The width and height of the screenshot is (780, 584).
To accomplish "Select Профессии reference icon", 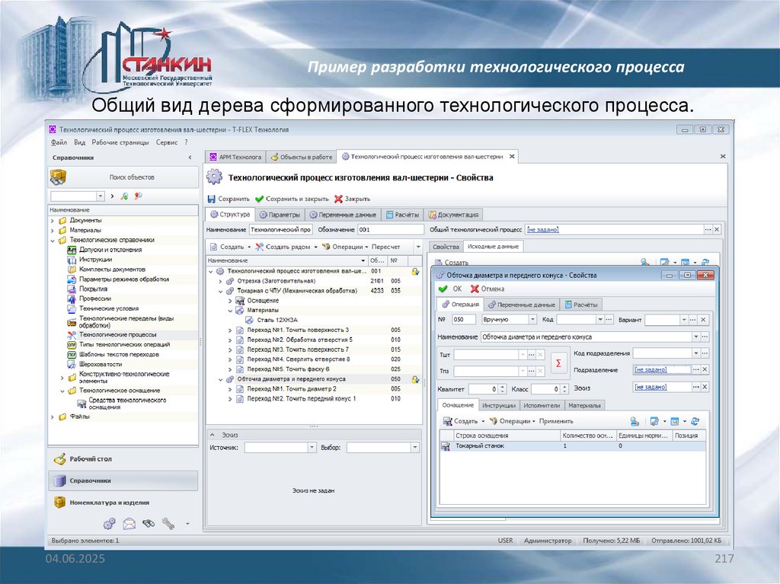I will [x=72, y=299].
